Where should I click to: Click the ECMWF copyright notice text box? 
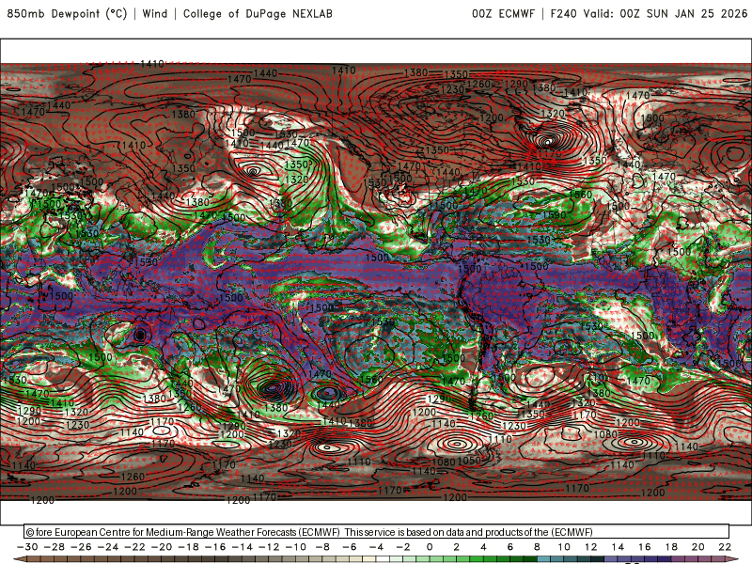[x=377, y=531]
